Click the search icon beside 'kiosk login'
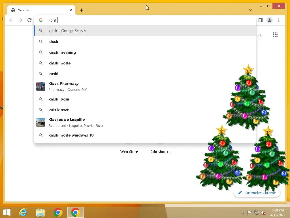This screenshot has height=218, width=290. point(41,99)
